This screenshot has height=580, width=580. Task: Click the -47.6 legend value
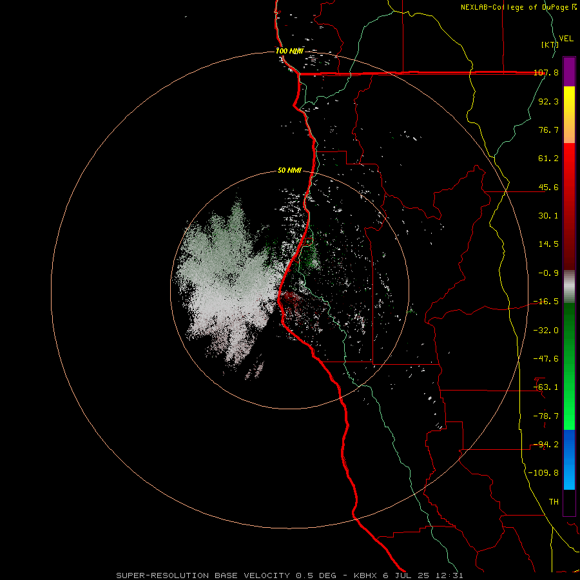pos(546,359)
